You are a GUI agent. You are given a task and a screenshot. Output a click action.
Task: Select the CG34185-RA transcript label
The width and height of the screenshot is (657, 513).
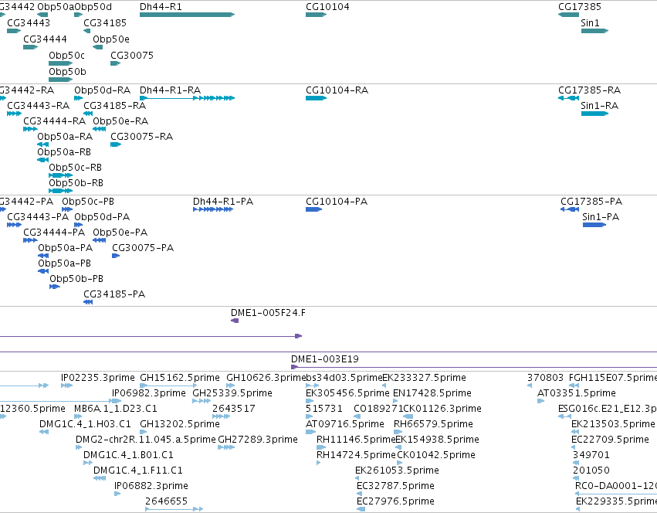pos(114,106)
